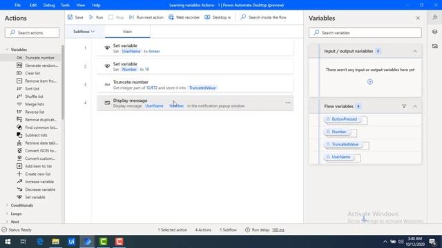Add input/output variable plus icon

click(x=370, y=82)
